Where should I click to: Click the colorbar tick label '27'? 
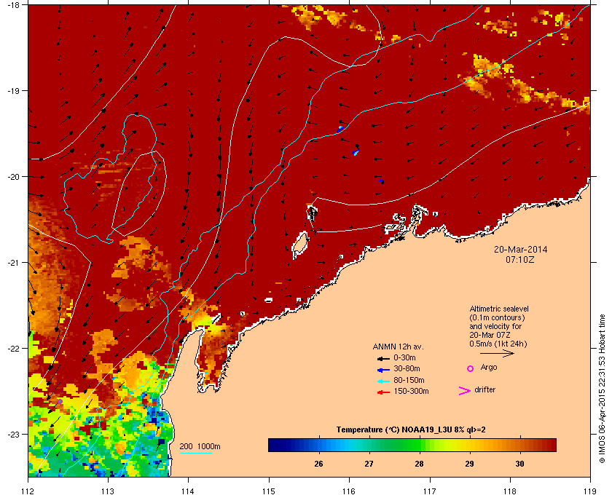pyautogui.click(x=369, y=464)
